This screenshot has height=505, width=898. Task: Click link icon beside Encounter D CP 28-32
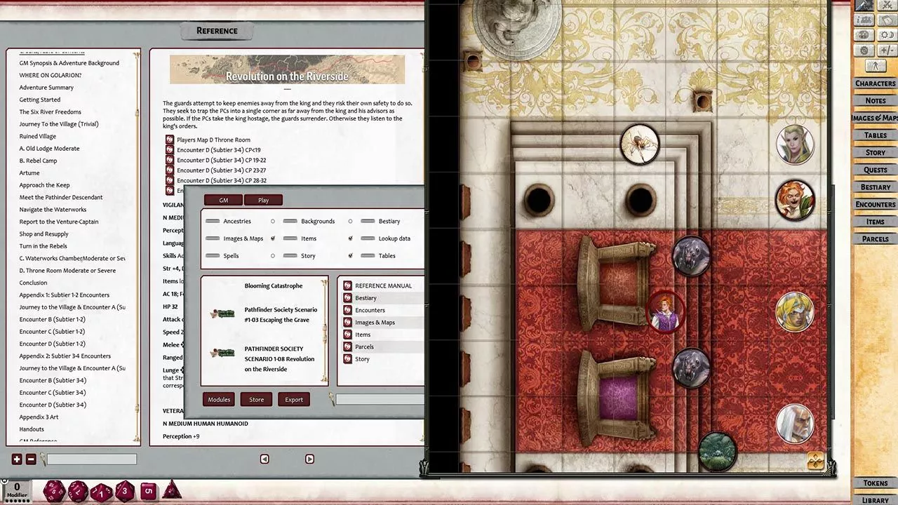pyautogui.click(x=169, y=180)
